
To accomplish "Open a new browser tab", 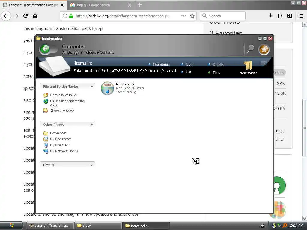I will (x=140, y=5).
